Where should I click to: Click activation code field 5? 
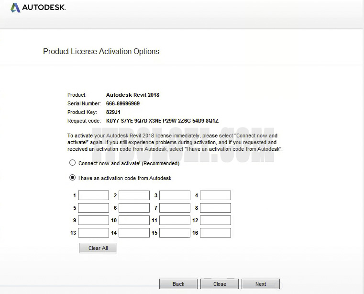pyautogui.click(x=93, y=208)
